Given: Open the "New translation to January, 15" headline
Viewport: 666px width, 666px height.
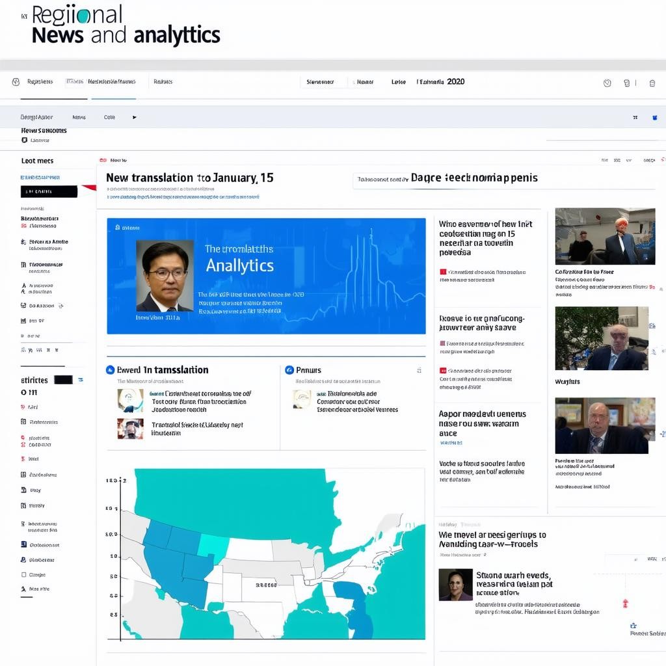Looking at the screenshot, I should coord(189,178).
